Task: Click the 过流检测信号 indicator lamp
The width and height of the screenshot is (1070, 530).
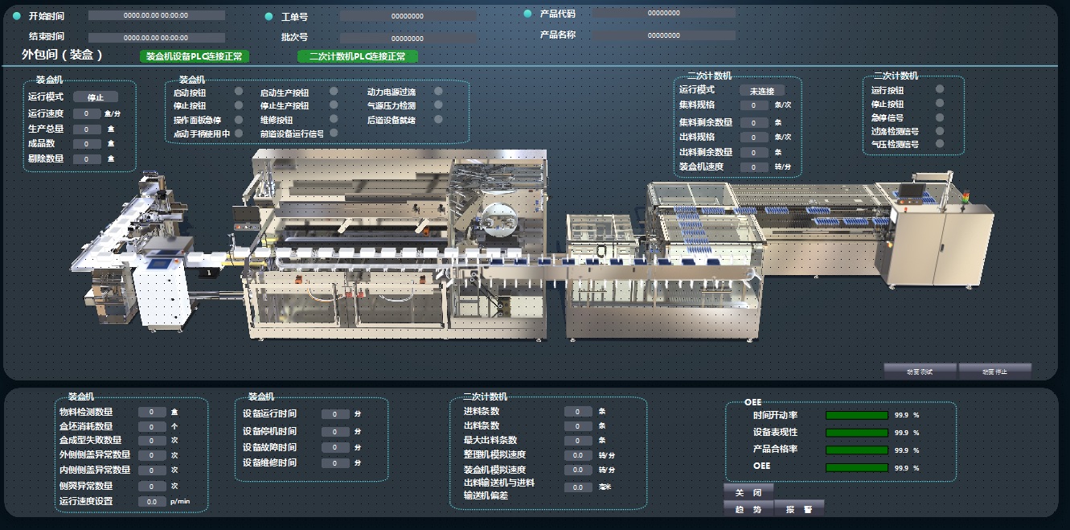Action: [x=940, y=130]
